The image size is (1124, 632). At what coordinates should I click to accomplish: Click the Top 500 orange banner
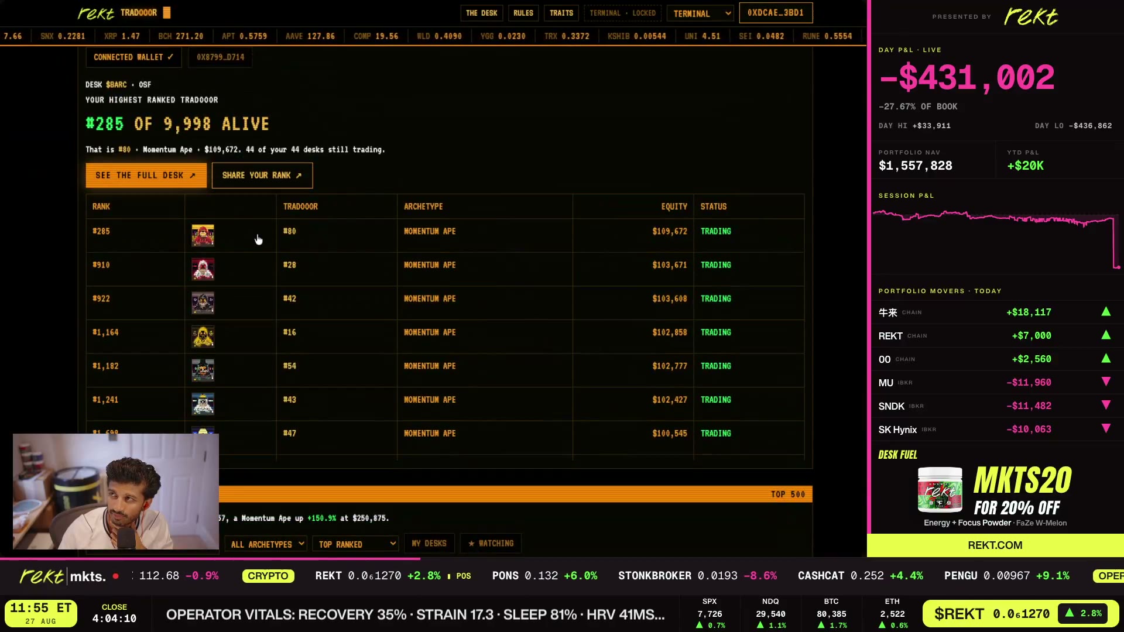(516, 494)
